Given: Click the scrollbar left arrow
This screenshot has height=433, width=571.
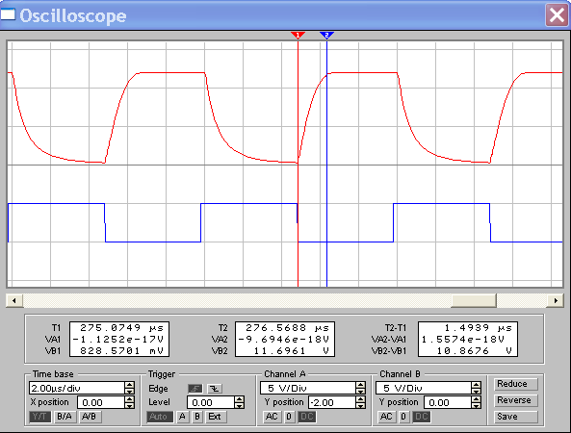Looking at the screenshot, I should click(14, 300).
